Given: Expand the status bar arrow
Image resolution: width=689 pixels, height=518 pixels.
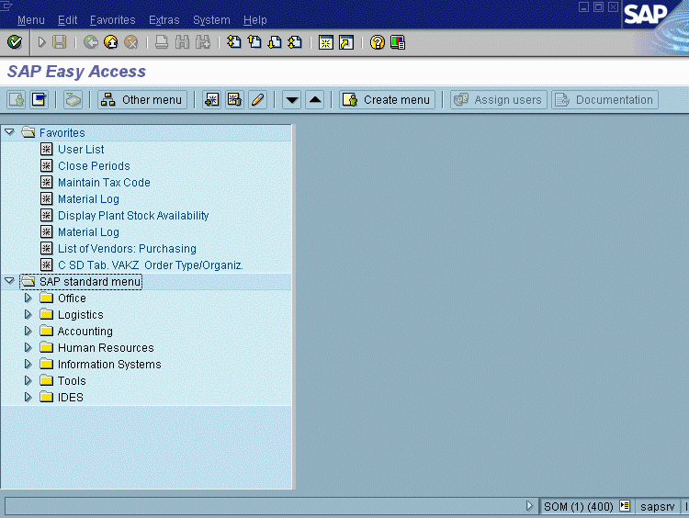Looking at the screenshot, I should pos(529,506).
